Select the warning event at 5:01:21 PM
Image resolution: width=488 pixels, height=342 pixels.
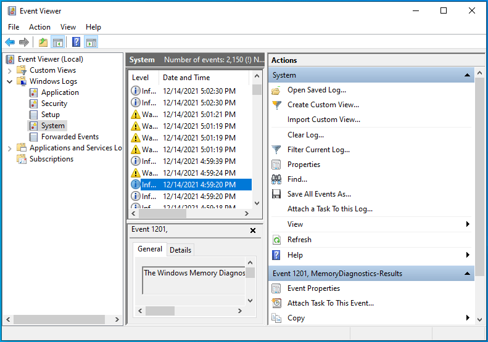pyautogui.click(x=191, y=115)
